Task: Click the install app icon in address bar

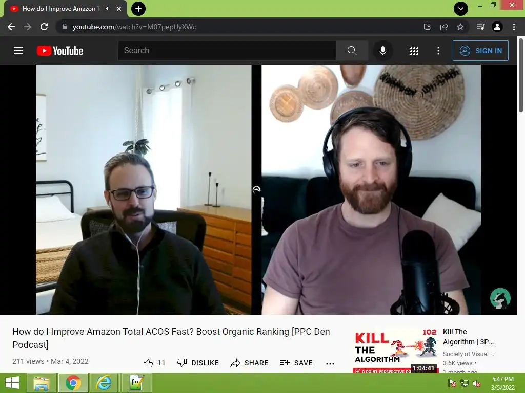Action: pyautogui.click(x=427, y=27)
